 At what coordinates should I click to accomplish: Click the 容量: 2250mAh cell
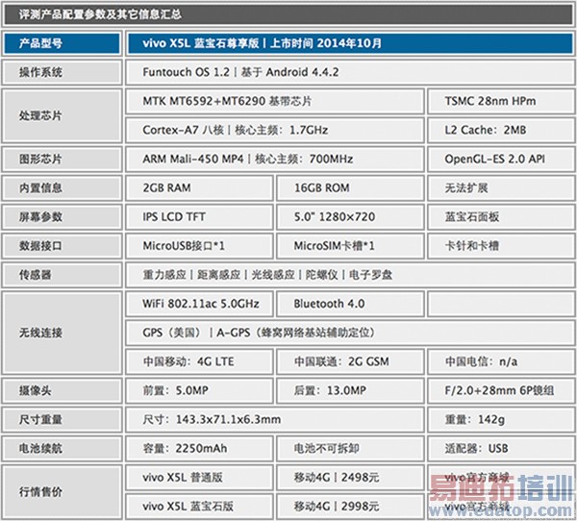tap(199, 449)
